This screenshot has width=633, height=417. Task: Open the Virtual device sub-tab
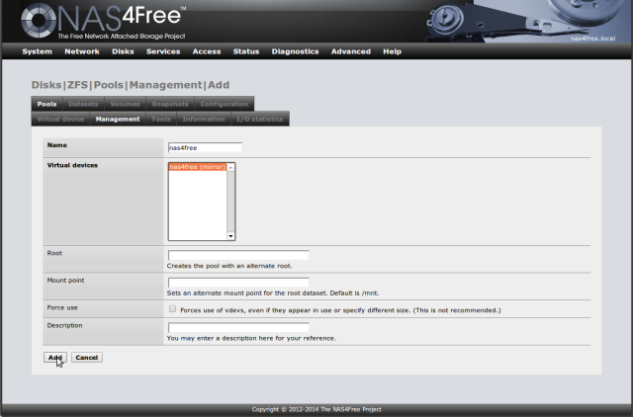pos(60,119)
